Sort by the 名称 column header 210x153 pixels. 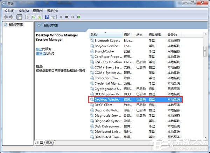coord(106,35)
